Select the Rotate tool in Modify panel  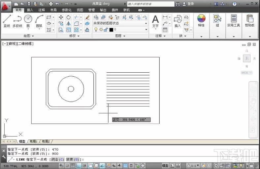(x=69, y=17)
